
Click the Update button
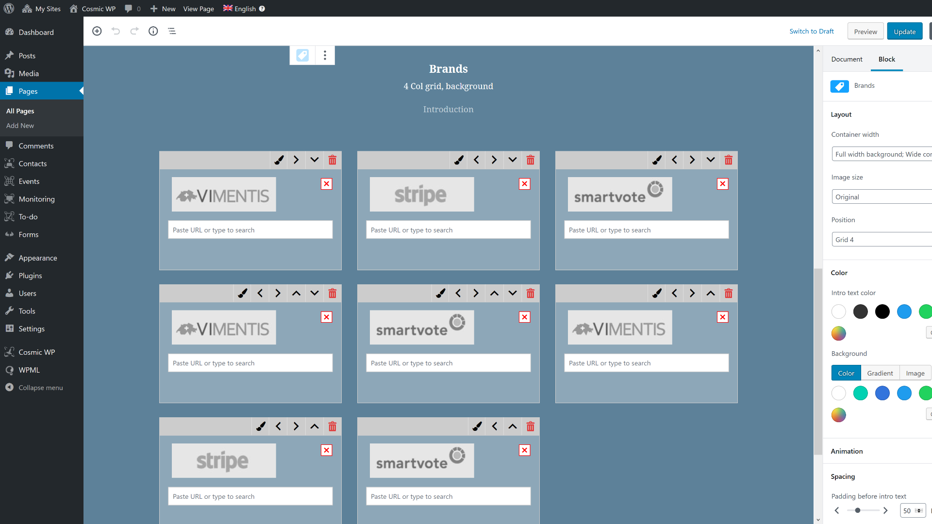(905, 32)
